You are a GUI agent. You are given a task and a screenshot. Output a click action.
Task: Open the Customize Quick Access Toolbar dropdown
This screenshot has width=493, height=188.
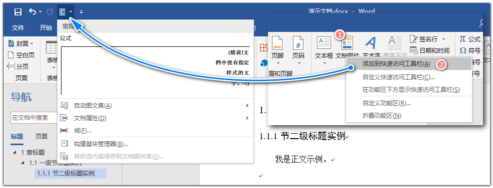coord(81,12)
